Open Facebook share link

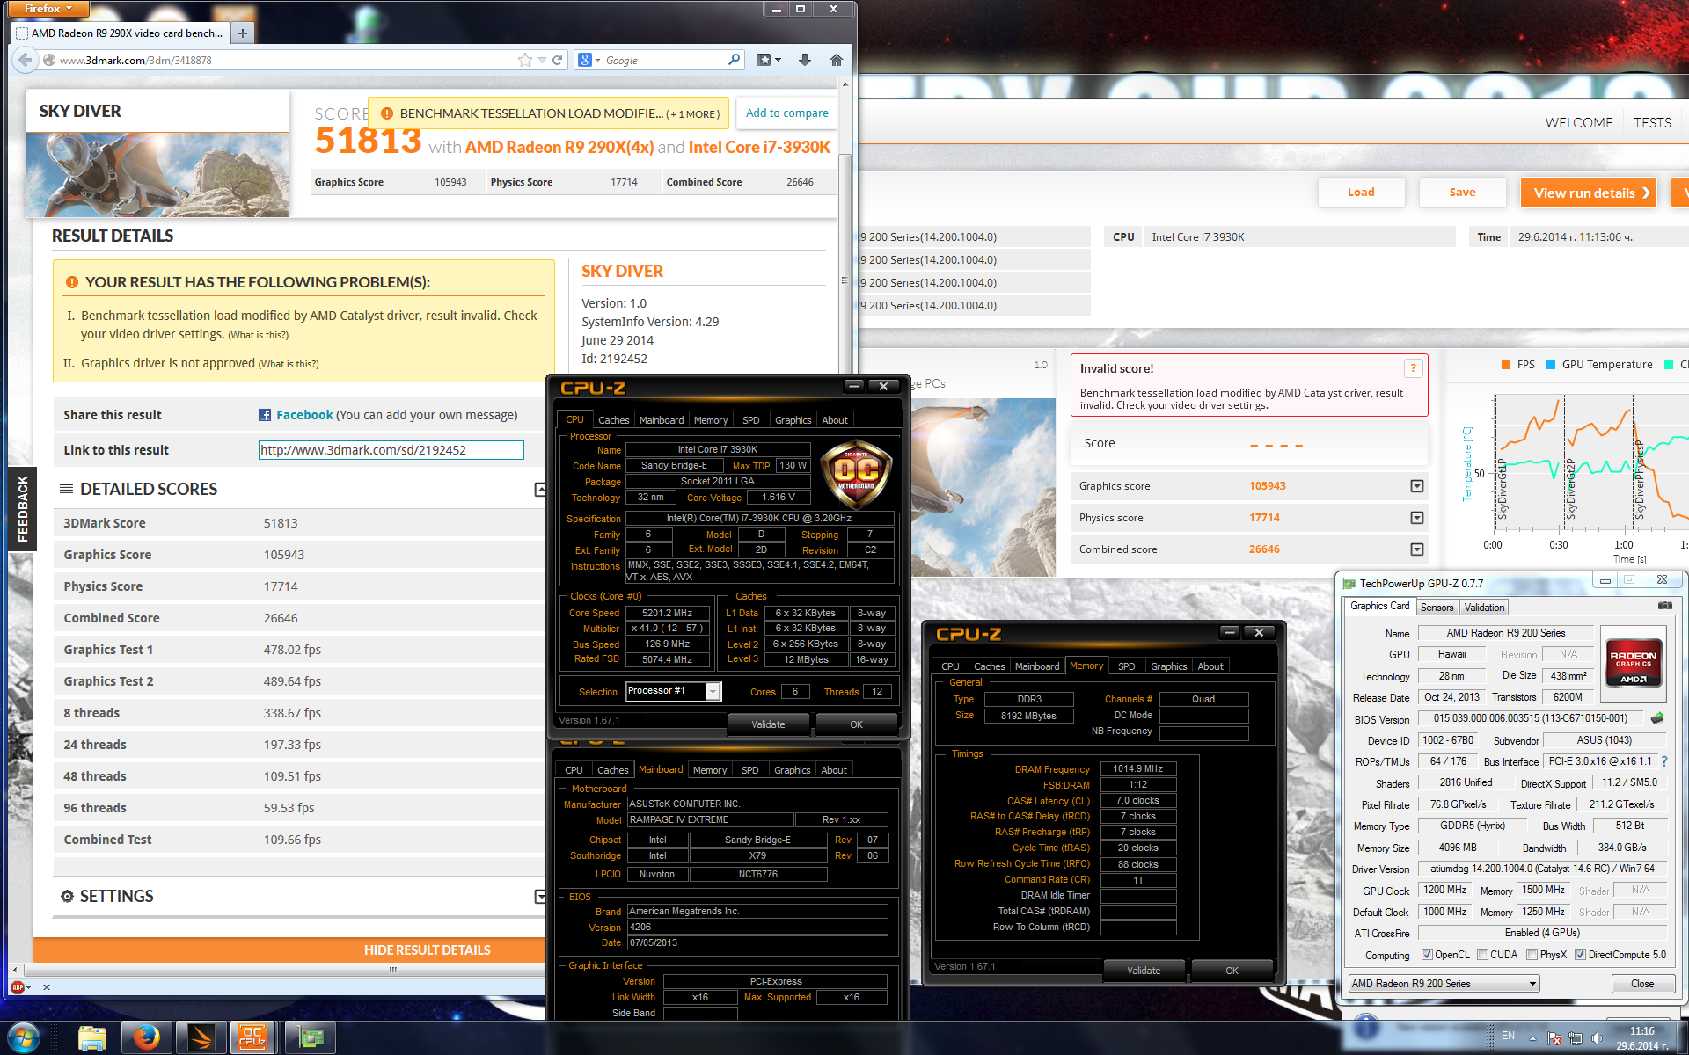304,415
